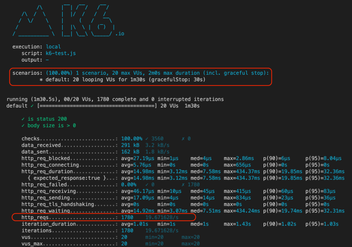Click the passed checks count '3560'
This screenshot has width=352, height=247.
pyautogui.click(x=157, y=139)
